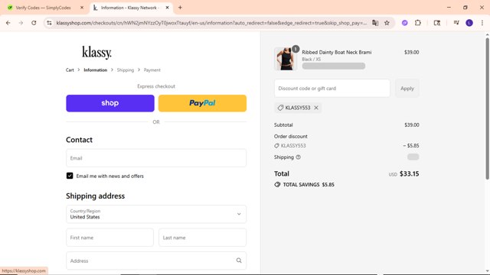Viewport: 490px width, 275px height.
Task: Click the Subtotal $39.00 value
Action: [412, 125]
